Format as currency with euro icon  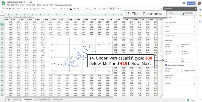(24, 9)
